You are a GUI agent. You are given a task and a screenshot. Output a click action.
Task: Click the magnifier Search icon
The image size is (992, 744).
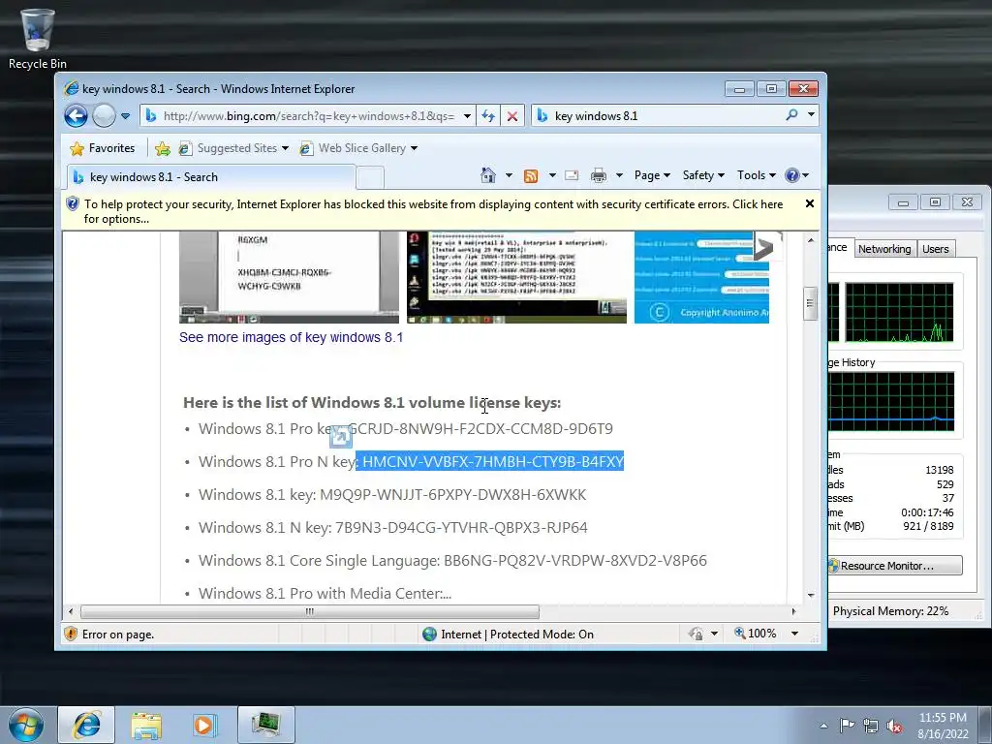pos(791,115)
